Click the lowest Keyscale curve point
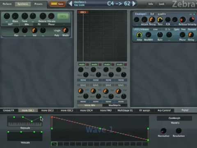This screenshot has width=197, height=148. [x=32, y=121]
